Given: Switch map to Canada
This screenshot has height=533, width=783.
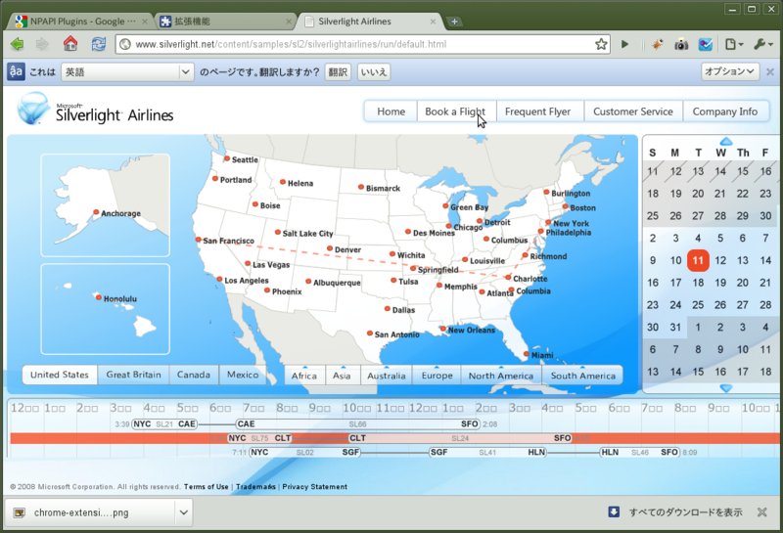Looking at the screenshot, I should coord(194,375).
